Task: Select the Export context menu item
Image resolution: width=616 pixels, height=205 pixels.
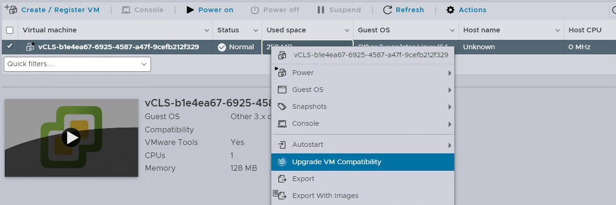Action: pos(363,179)
